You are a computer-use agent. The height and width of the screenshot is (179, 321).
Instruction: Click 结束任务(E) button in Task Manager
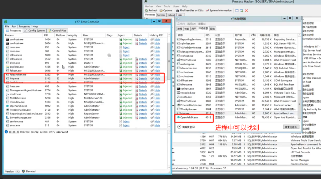coord(291,127)
